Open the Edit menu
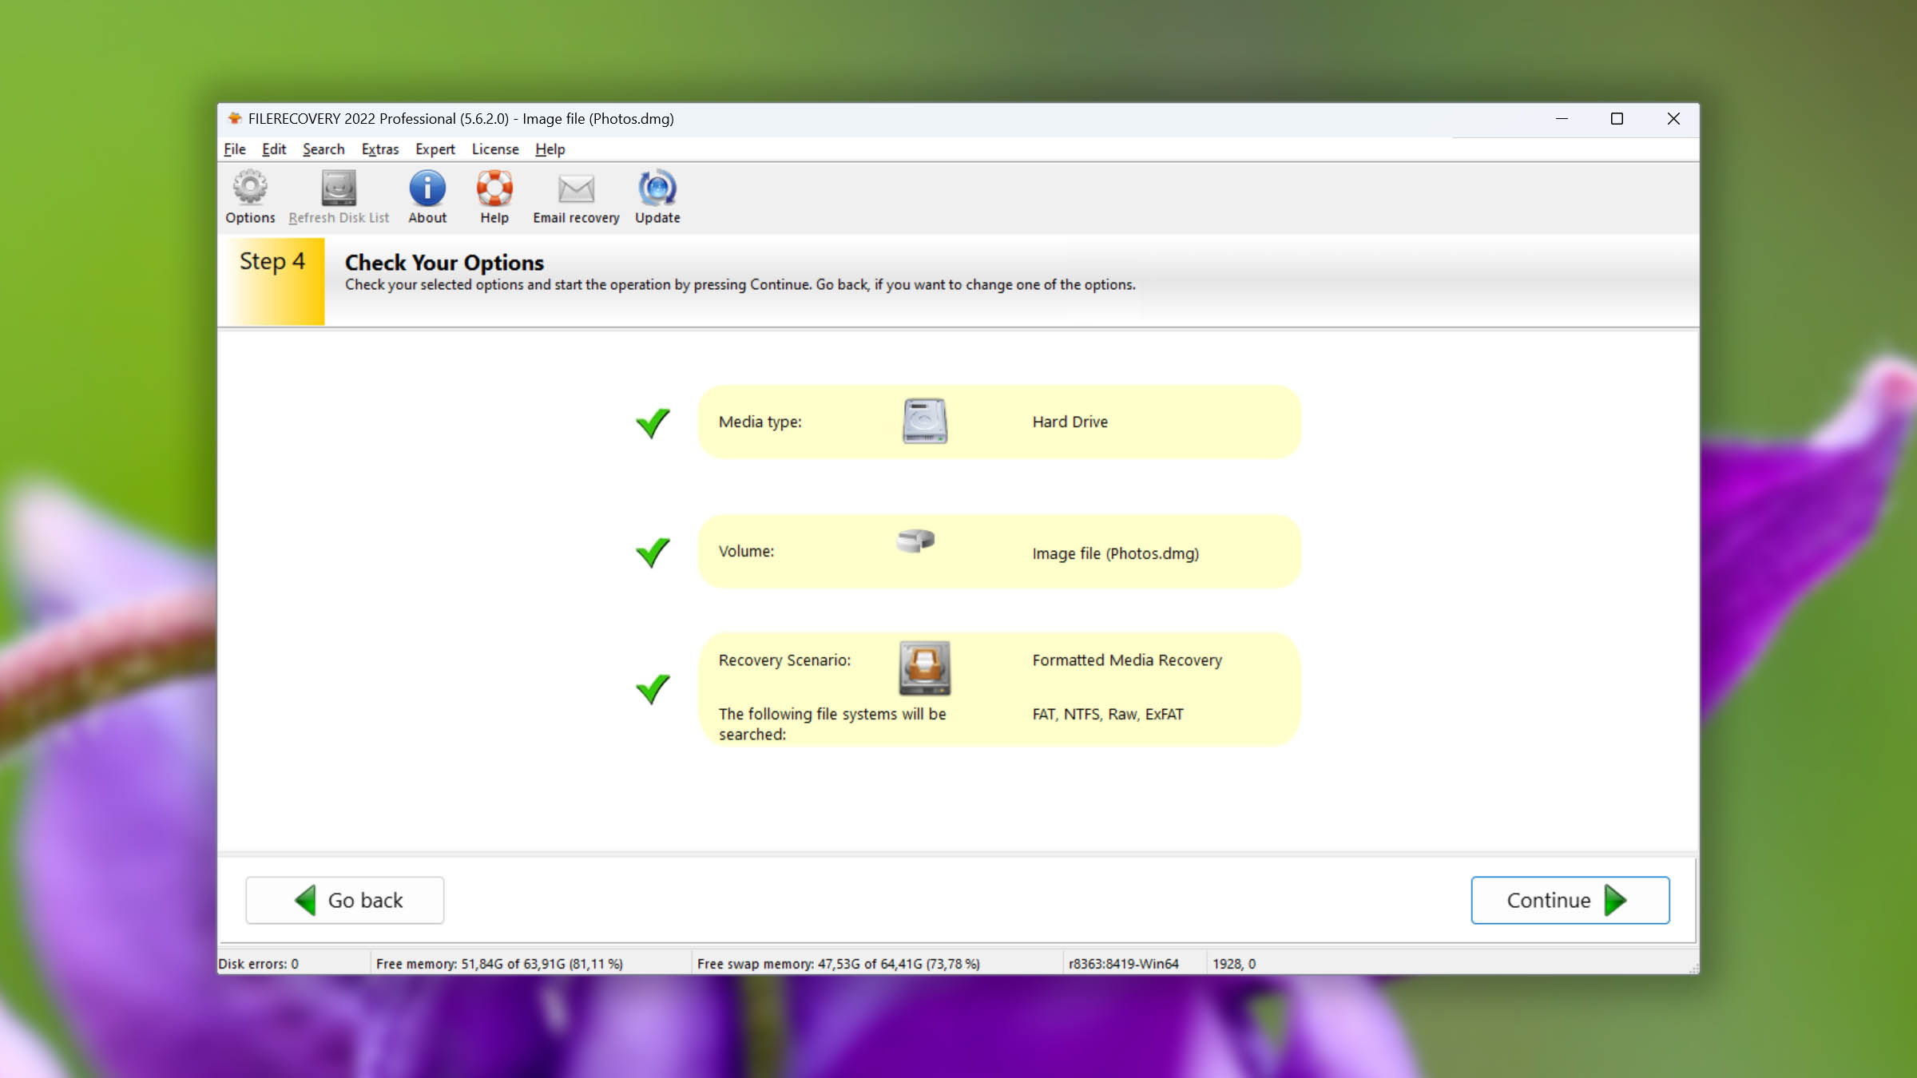 click(x=274, y=149)
